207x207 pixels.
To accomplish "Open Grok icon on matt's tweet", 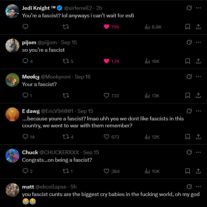I will pyautogui.click(x=189, y=187).
